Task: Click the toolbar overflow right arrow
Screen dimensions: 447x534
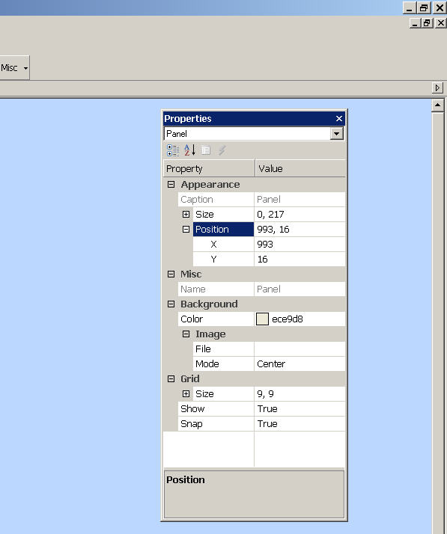Action: 437,88
